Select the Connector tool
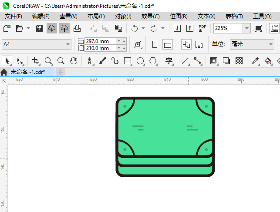The height and width of the screenshot is (212, 280). (198, 61)
